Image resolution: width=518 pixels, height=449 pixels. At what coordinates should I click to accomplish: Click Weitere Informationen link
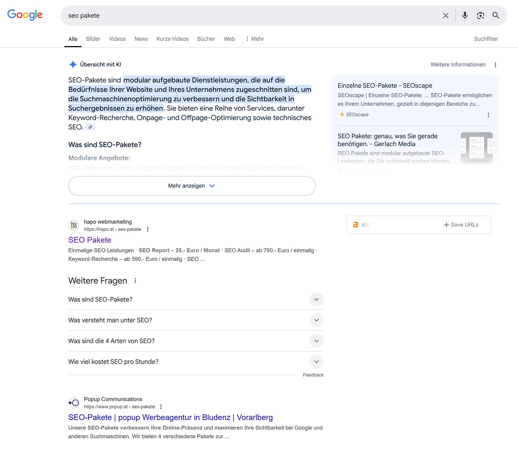(x=458, y=64)
